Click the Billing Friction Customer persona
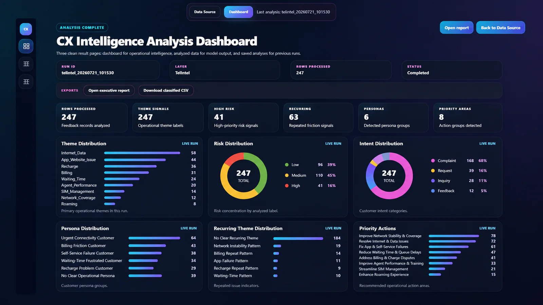The height and width of the screenshot is (305, 543). (128, 246)
